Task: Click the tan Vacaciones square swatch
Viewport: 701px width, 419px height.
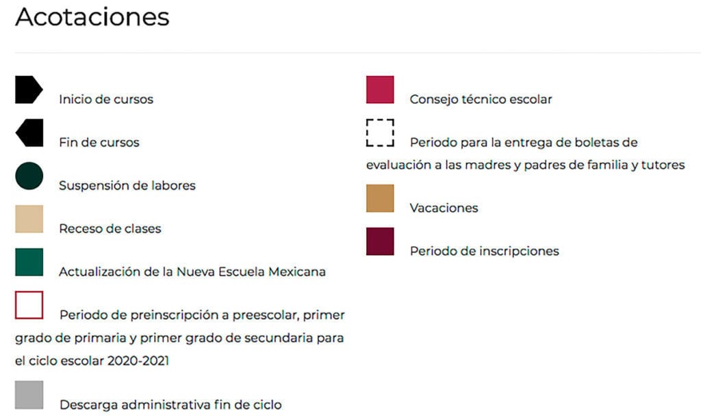Action: click(380, 198)
